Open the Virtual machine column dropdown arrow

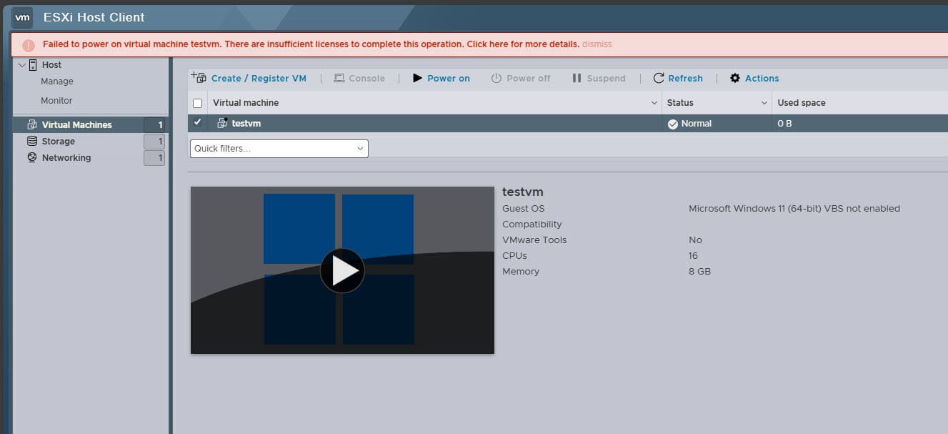coord(654,103)
